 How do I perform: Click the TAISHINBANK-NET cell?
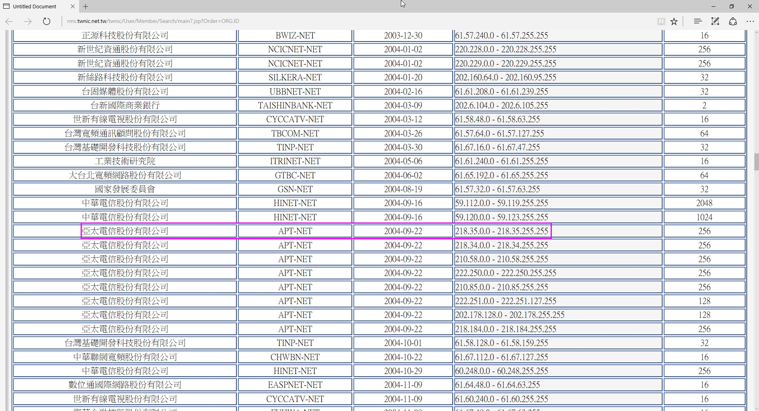tap(295, 106)
